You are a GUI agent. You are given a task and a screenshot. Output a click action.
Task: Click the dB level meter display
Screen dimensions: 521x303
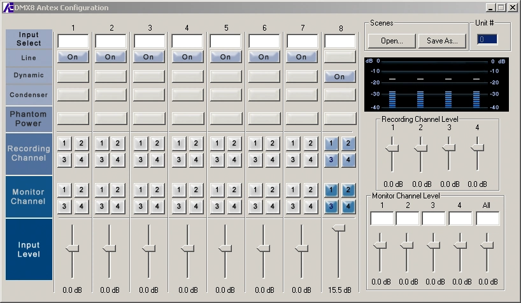click(436, 84)
